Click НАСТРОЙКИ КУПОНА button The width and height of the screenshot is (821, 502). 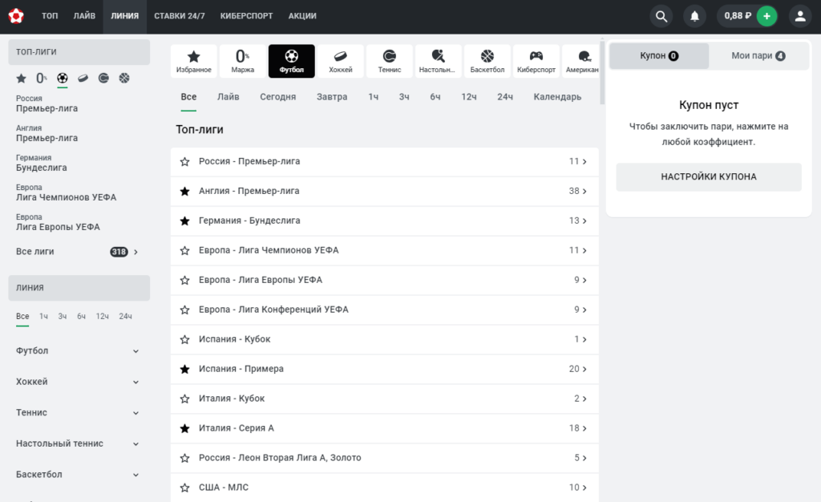(709, 177)
